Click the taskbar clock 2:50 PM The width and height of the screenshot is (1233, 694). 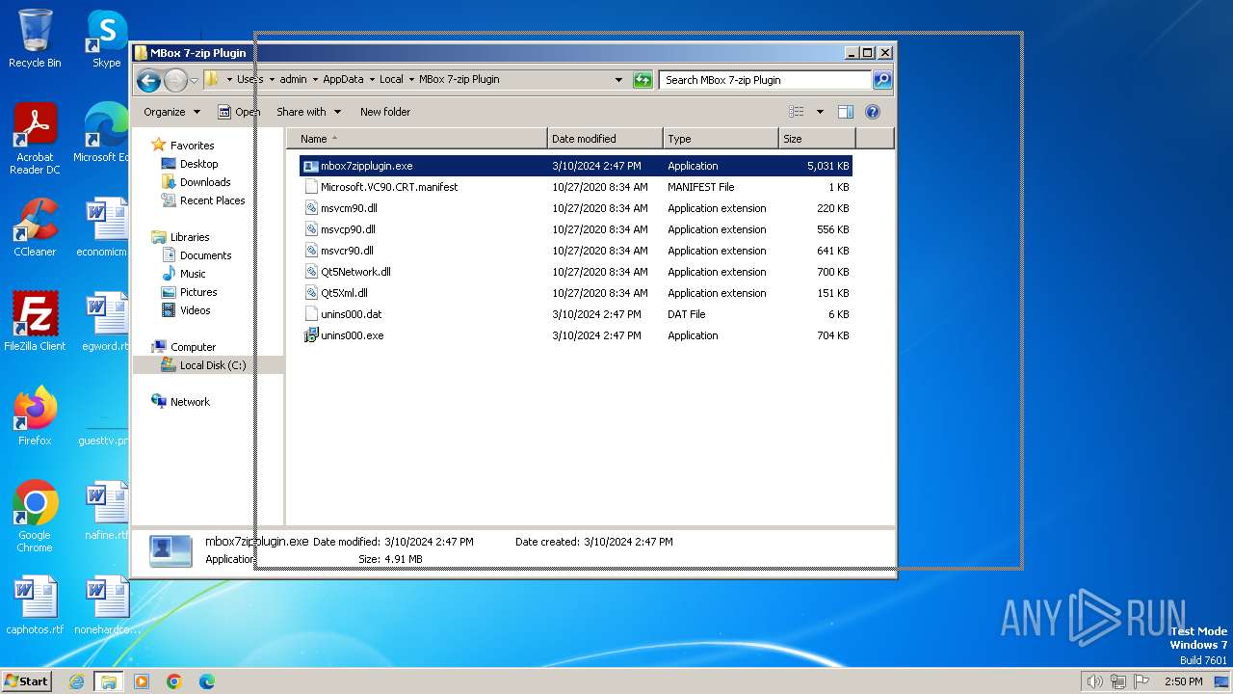pyautogui.click(x=1184, y=681)
